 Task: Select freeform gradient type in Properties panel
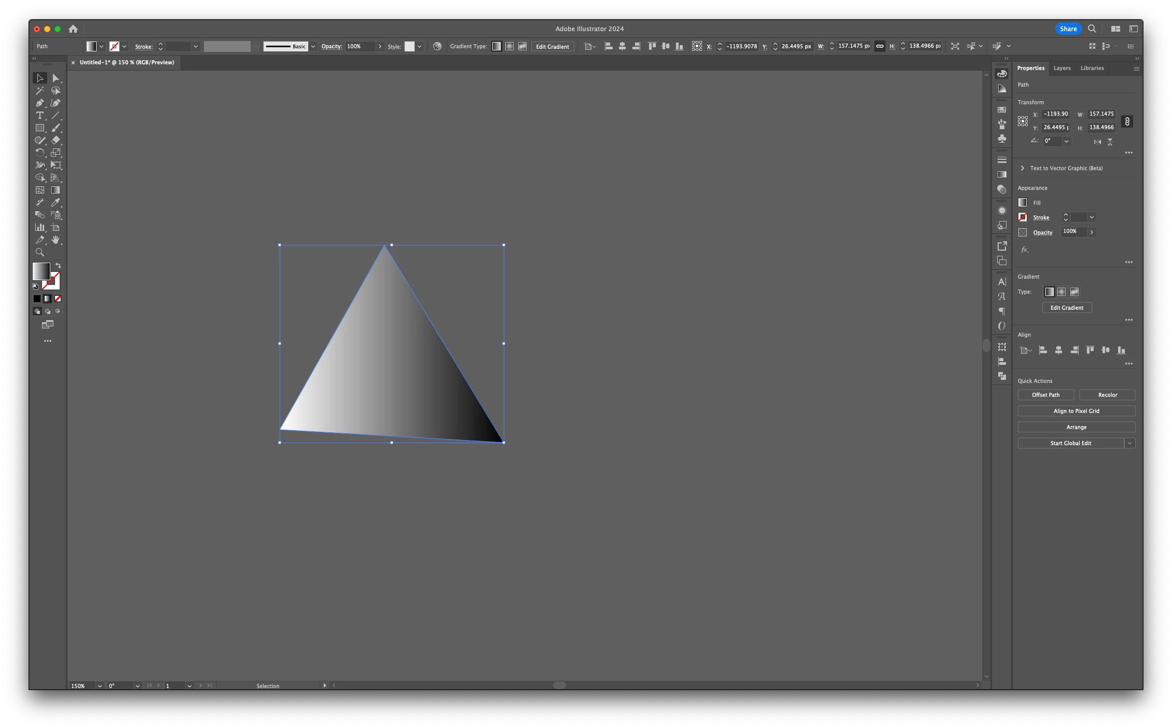tap(1074, 292)
